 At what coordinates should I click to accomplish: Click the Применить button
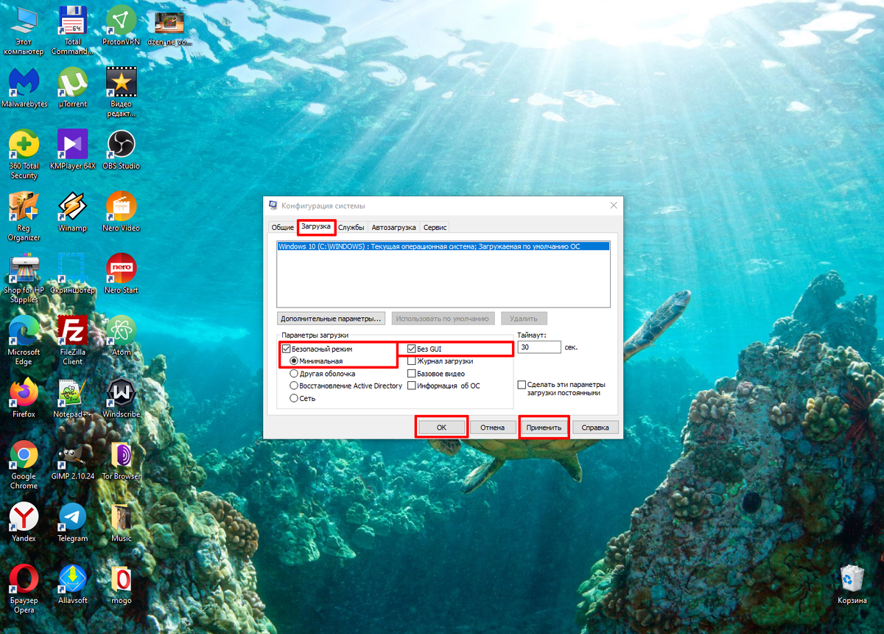(544, 428)
